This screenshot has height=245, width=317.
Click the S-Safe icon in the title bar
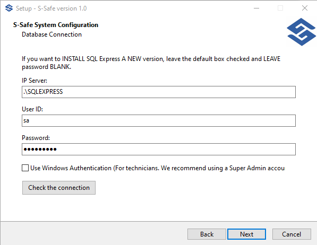(x=9, y=8)
